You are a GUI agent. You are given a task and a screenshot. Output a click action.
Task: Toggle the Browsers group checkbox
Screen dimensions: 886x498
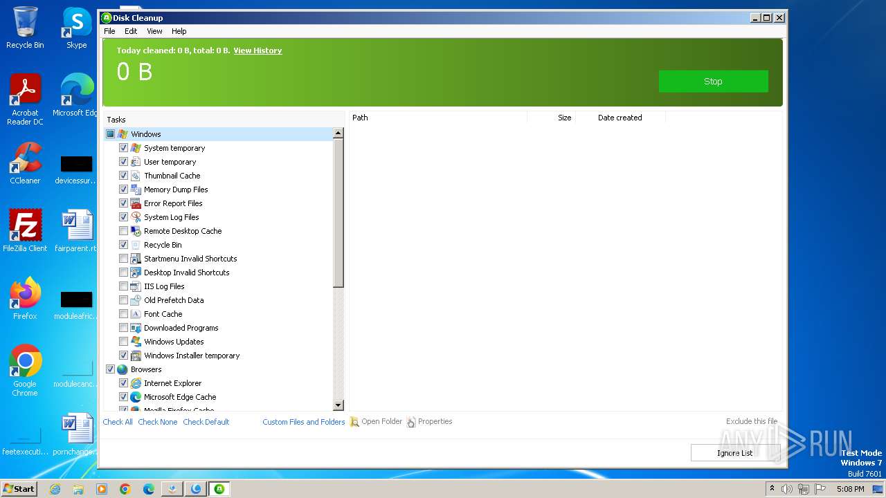point(110,369)
